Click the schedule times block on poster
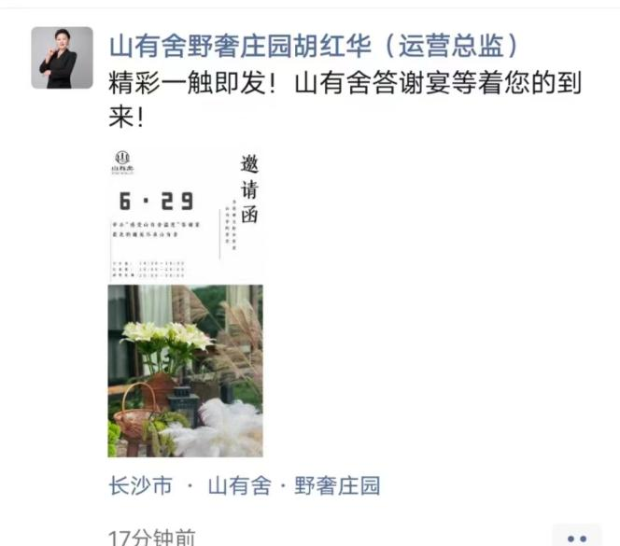The image size is (620, 546). coord(148,269)
